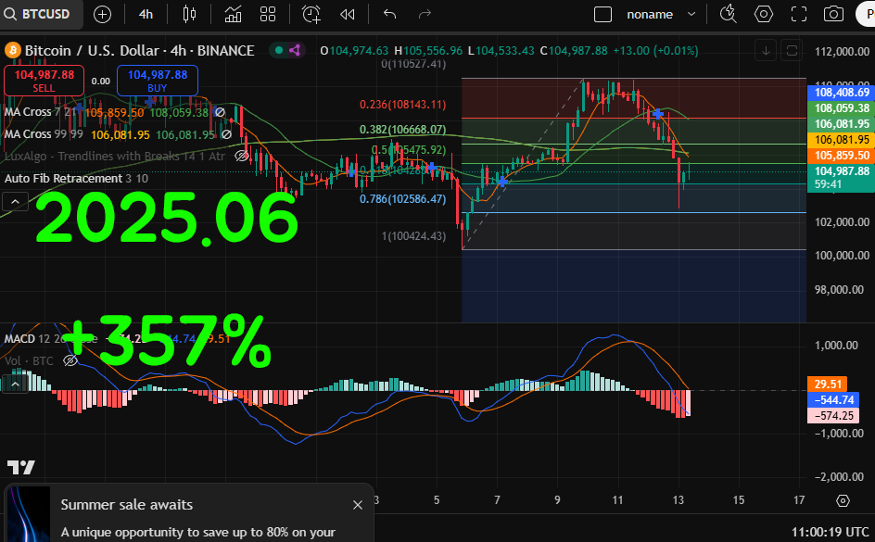The width and height of the screenshot is (875, 542).
Task: Click the +13.00 (+0.01%) change value
Action: point(655,51)
